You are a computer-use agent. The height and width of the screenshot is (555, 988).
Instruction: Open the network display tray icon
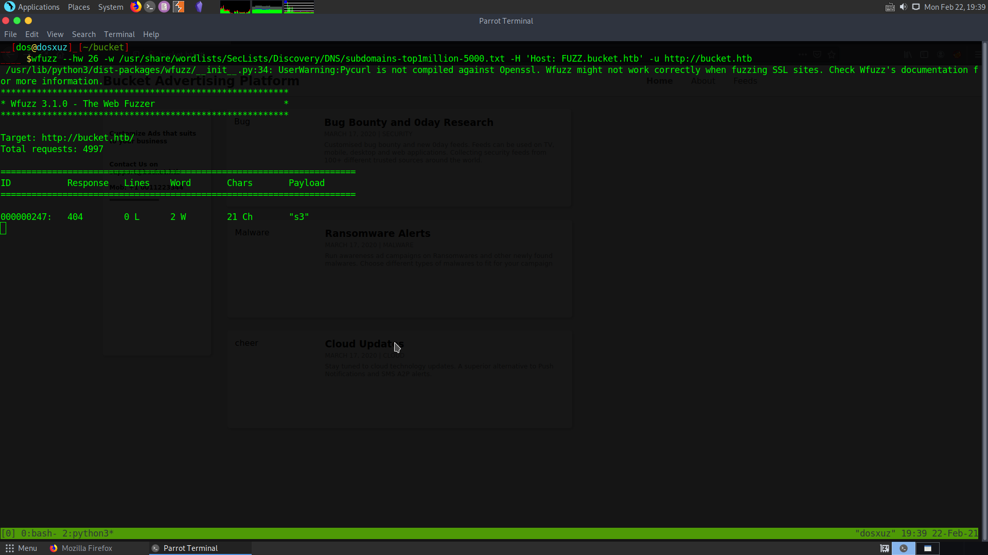(x=916, y=7)
